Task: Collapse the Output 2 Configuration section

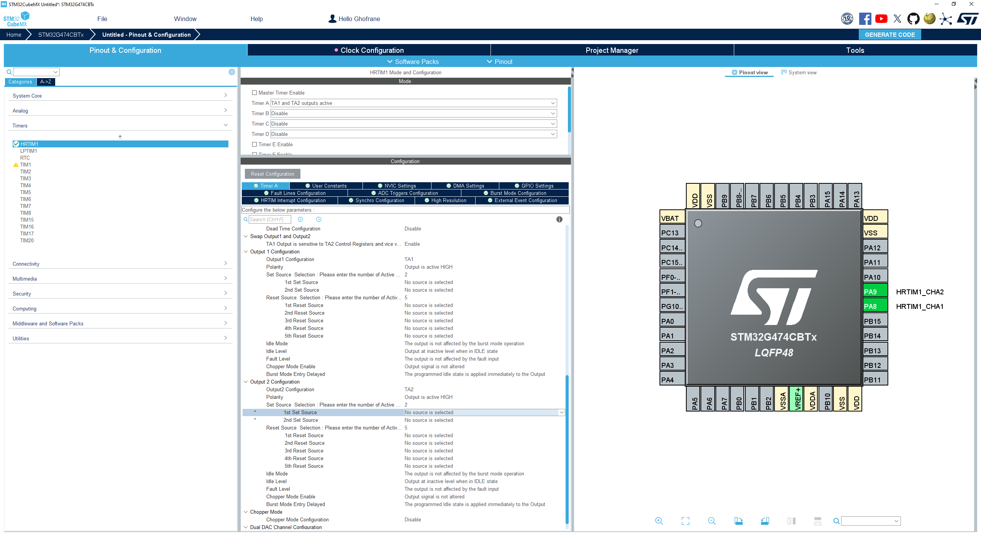Action: click(246, 382)
